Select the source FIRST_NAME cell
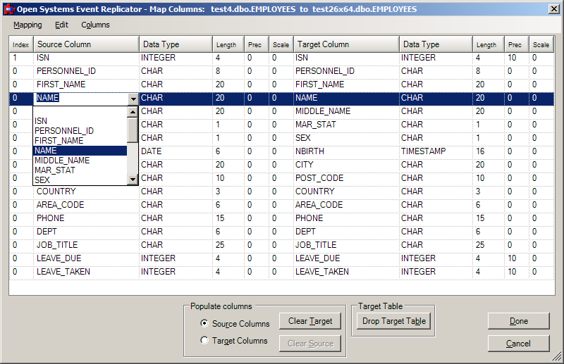The width and height of the screenshot is (564, 364). coord(86,84)
